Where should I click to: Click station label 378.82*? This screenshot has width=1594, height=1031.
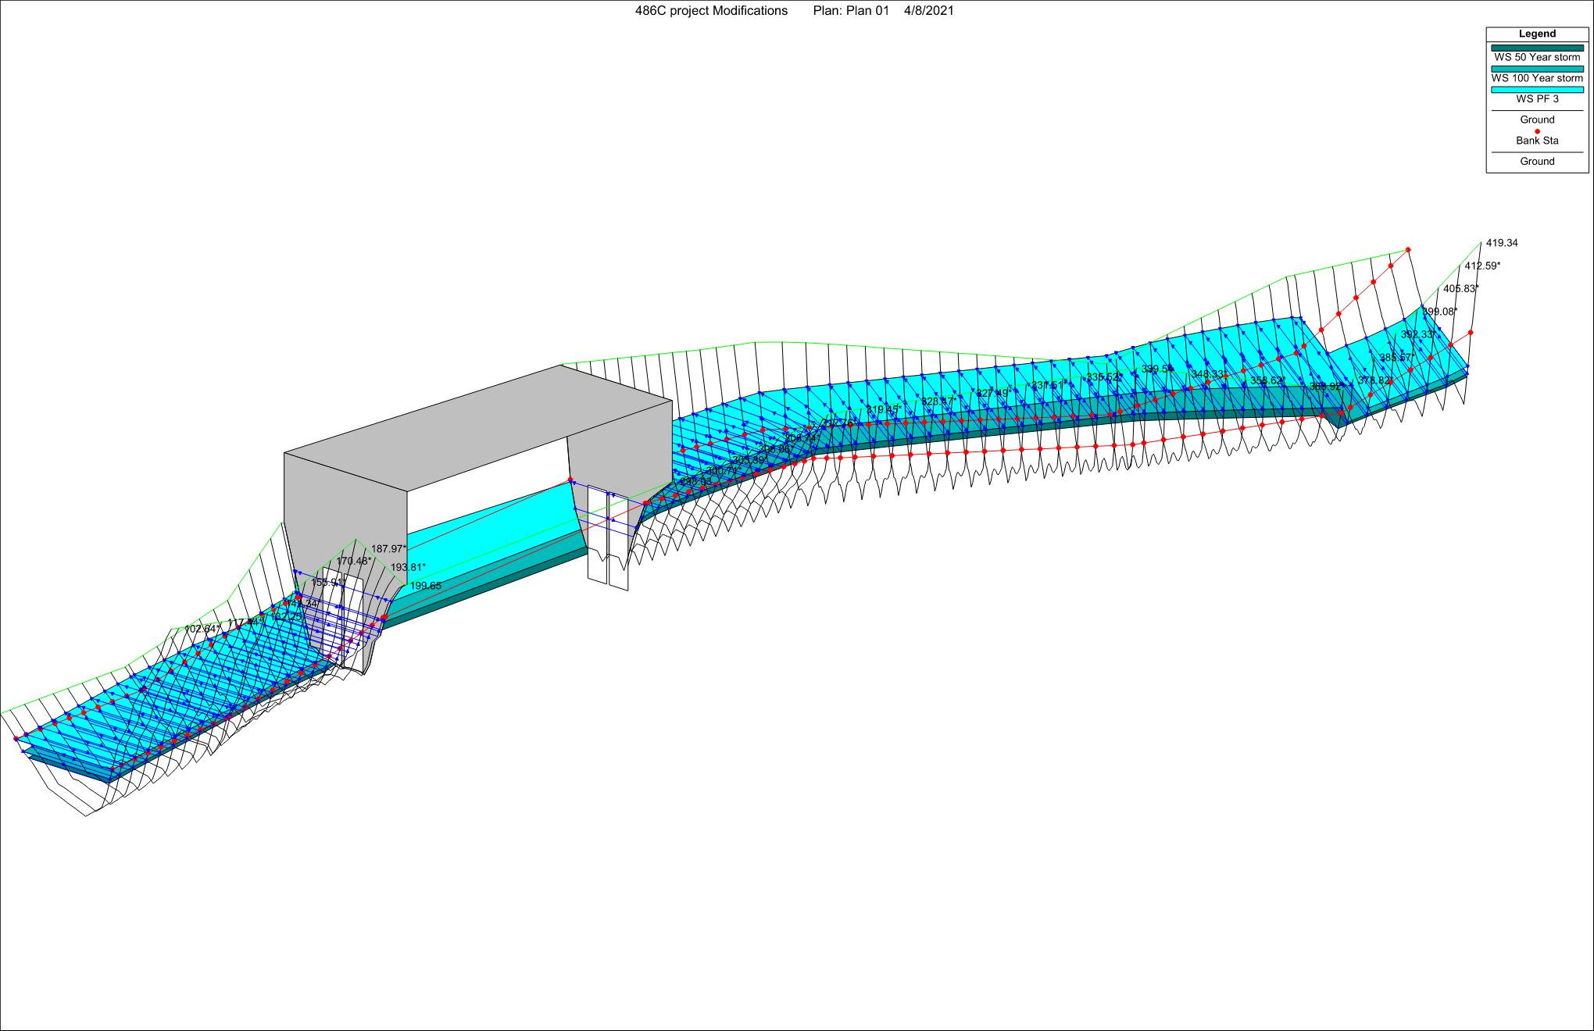1375,380
